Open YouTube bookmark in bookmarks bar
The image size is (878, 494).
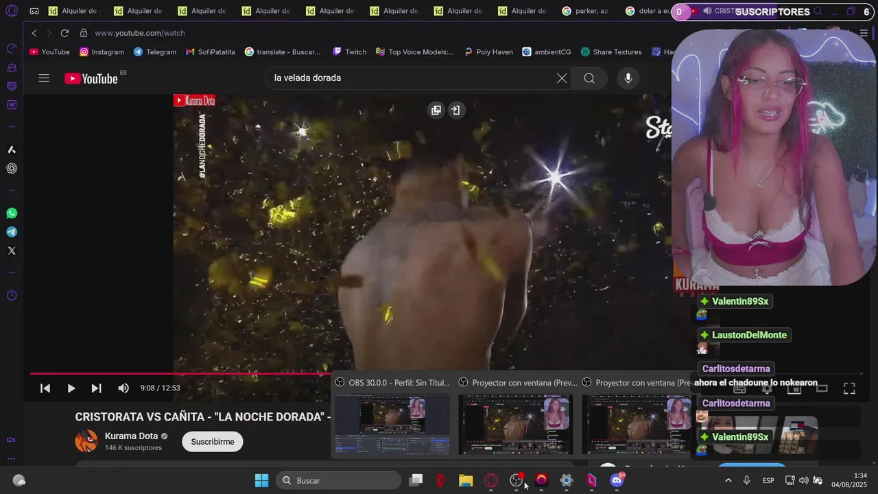coord(49,52)
